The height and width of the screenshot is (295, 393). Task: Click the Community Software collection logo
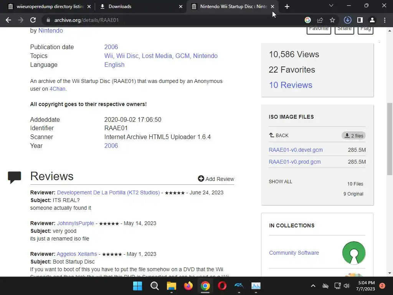[x=353, y=253]
